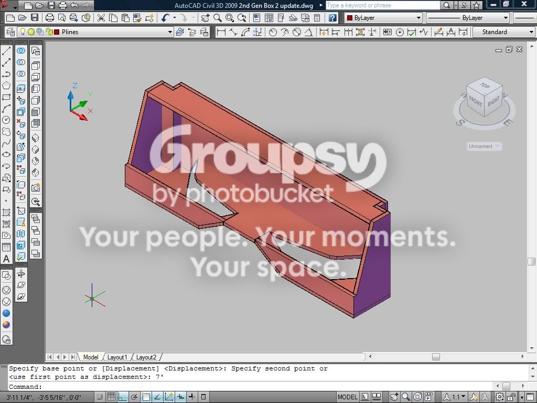Click the Zoom Realtime magnifier icon
The height and width of the screenshot is (403, 537).
(x=217, y=18)
